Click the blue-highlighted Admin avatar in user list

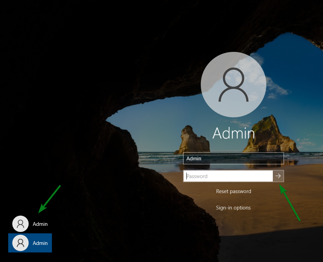pyautogui.click(x=20, y=243)
